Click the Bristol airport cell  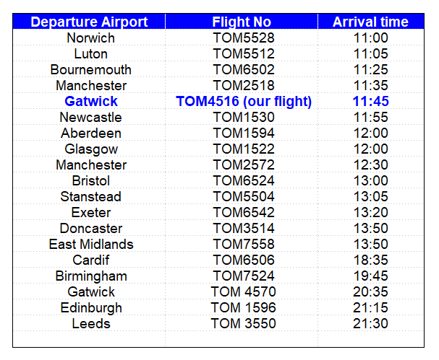click(x=89, y=180)
